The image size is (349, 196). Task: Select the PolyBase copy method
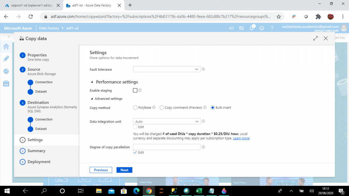[135, 108]
